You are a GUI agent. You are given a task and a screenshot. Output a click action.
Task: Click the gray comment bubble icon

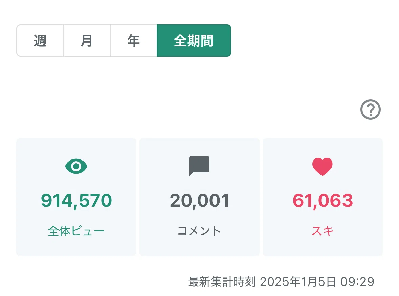pyautogui.click(x=199, y=166)
